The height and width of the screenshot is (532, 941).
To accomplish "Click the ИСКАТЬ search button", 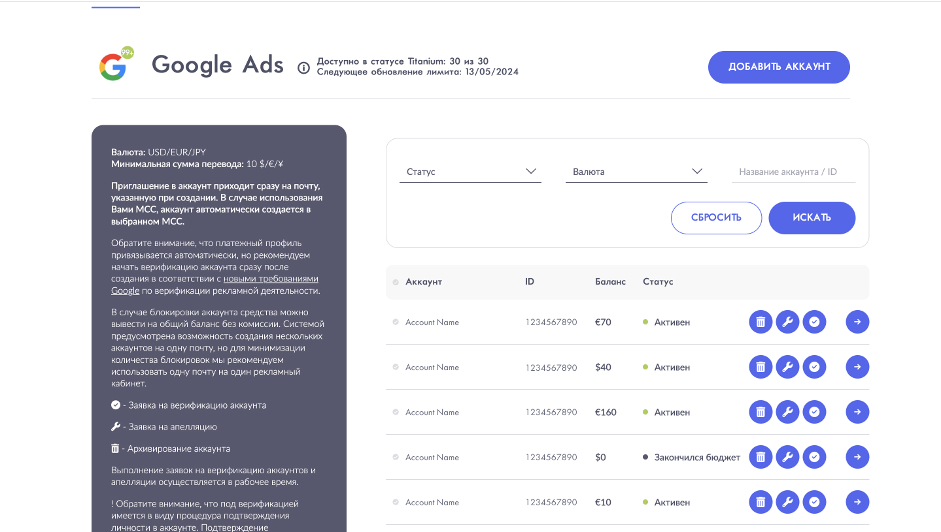I will point(812,217).
